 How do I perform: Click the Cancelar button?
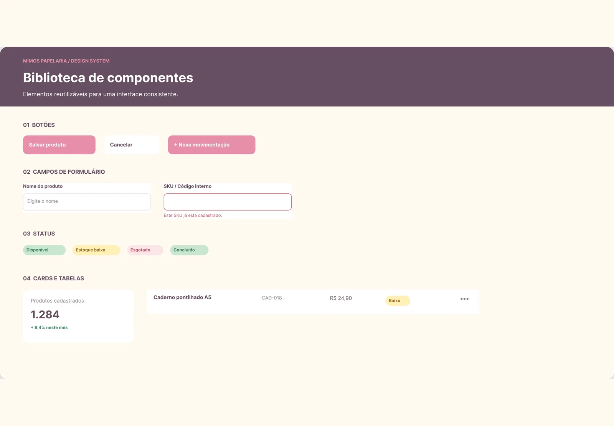click(x=132, y=145)
